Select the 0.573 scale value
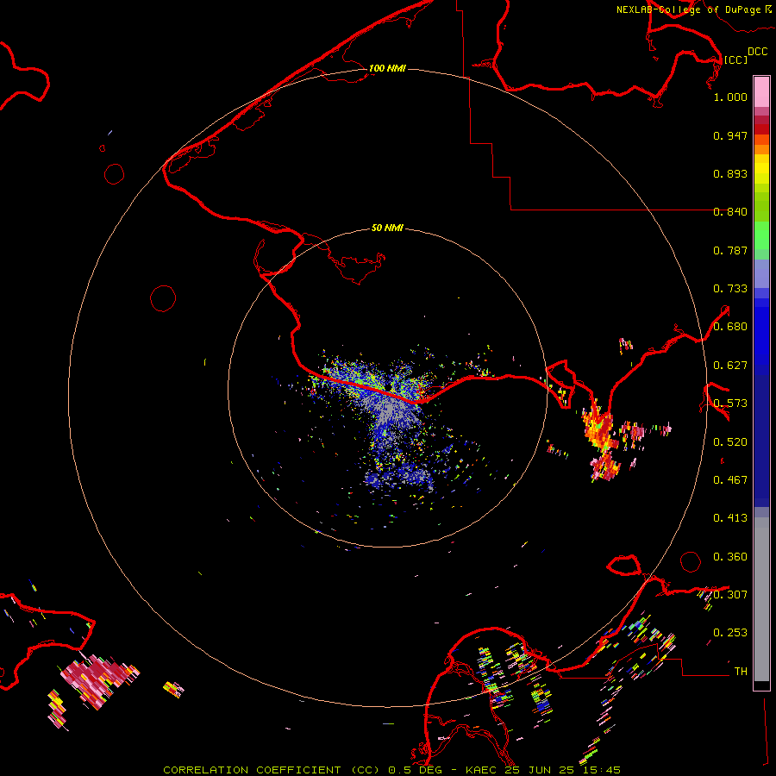Screen dimensions: 776x776 tap(730, 404)
